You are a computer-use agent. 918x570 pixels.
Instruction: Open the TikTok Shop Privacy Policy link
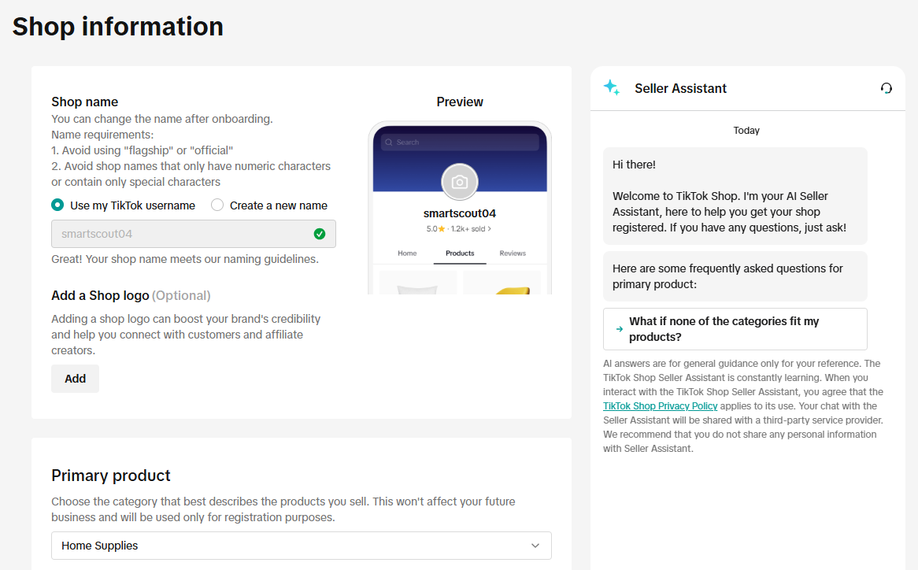coord(660,406)
